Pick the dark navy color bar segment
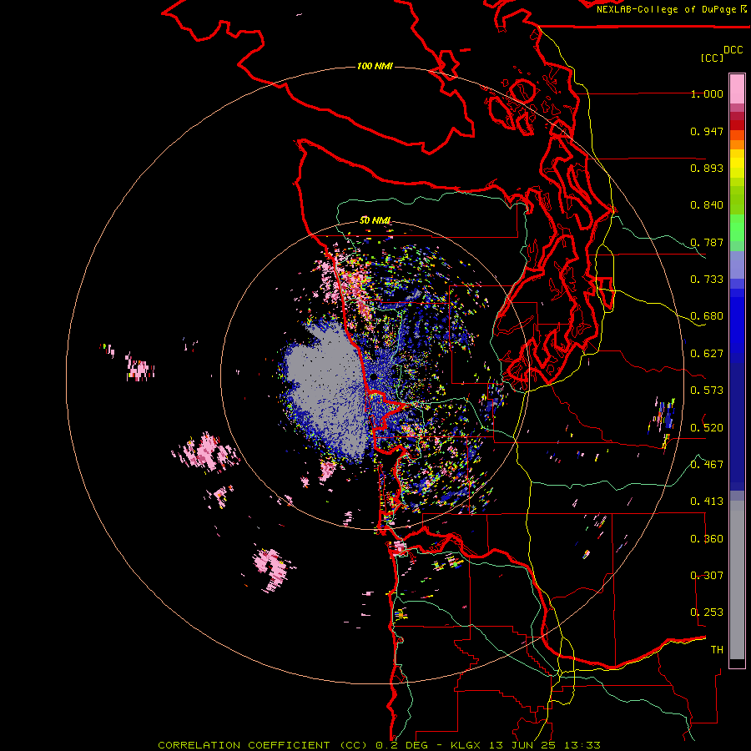The image size is (751, 751). coord(737,421)
